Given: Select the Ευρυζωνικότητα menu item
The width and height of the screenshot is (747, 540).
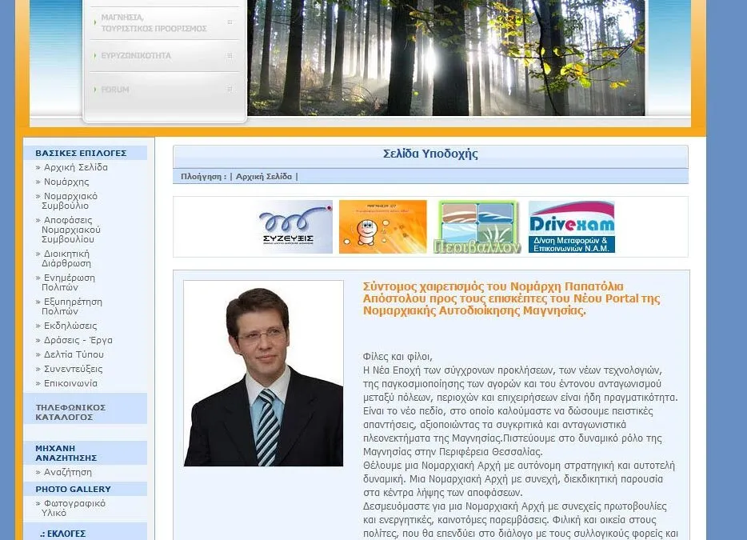Looking at the screenshot, I should (136, 56).
